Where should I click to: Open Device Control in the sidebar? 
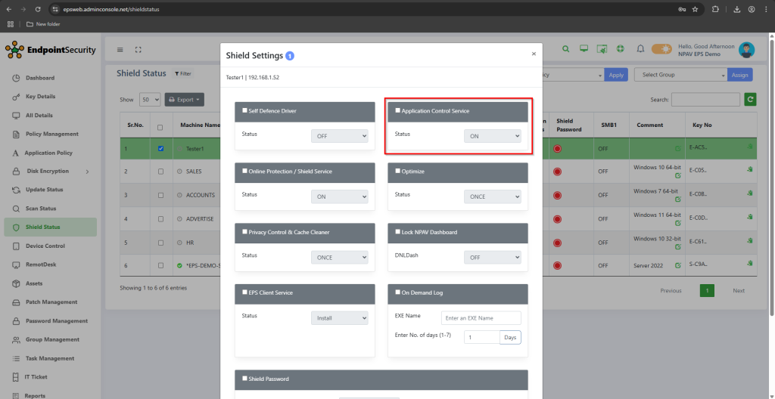(45, 246)
